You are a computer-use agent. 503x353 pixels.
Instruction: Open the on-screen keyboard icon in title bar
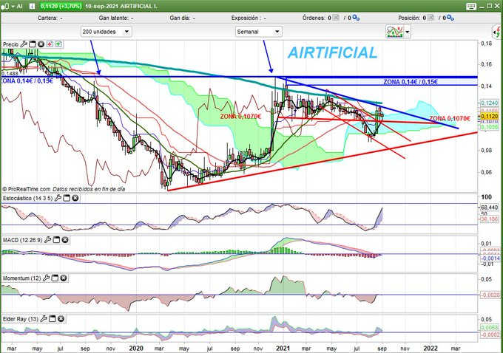[x=471, y=6]
